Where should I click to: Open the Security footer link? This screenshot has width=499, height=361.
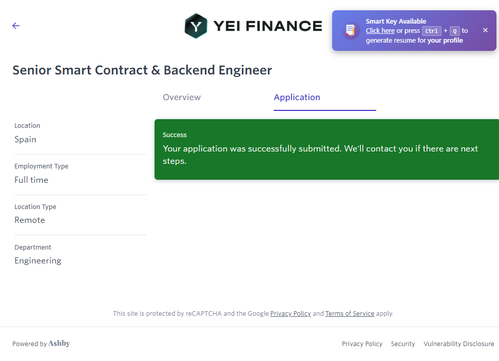pyautogui.click(x=402, y=344)
